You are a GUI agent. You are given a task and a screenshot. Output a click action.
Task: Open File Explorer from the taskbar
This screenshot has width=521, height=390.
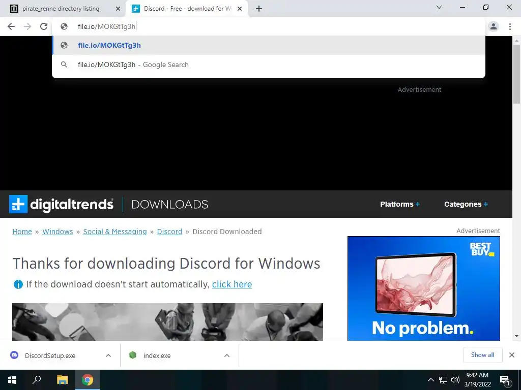coord(62,380)
